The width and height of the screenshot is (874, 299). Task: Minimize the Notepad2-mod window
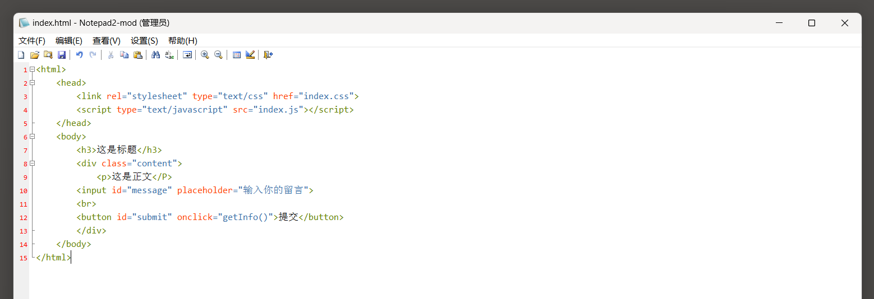point(779,23)
